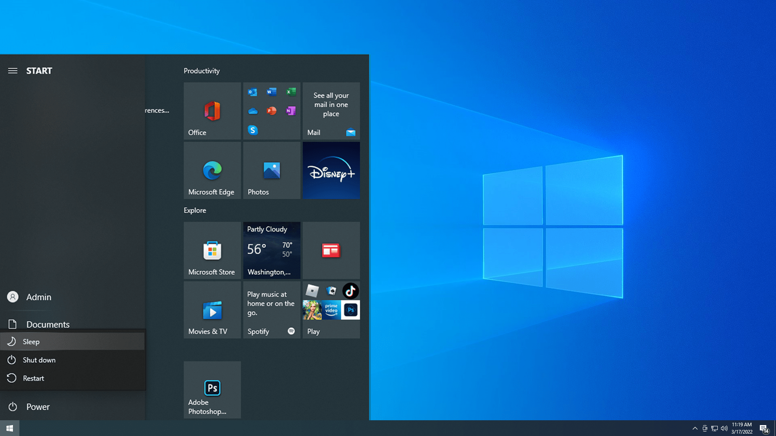Launch Movies & TV app
This screenshot has height=436, width=776.
[x=212, y=310]
